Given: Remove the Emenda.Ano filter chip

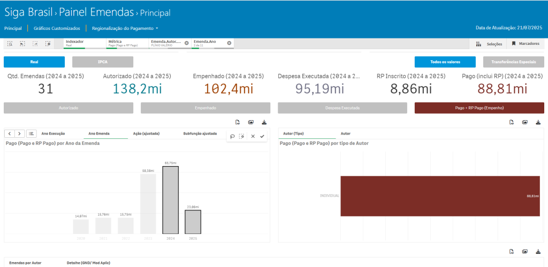Looking at the screenshot, I should pos(229,43).
